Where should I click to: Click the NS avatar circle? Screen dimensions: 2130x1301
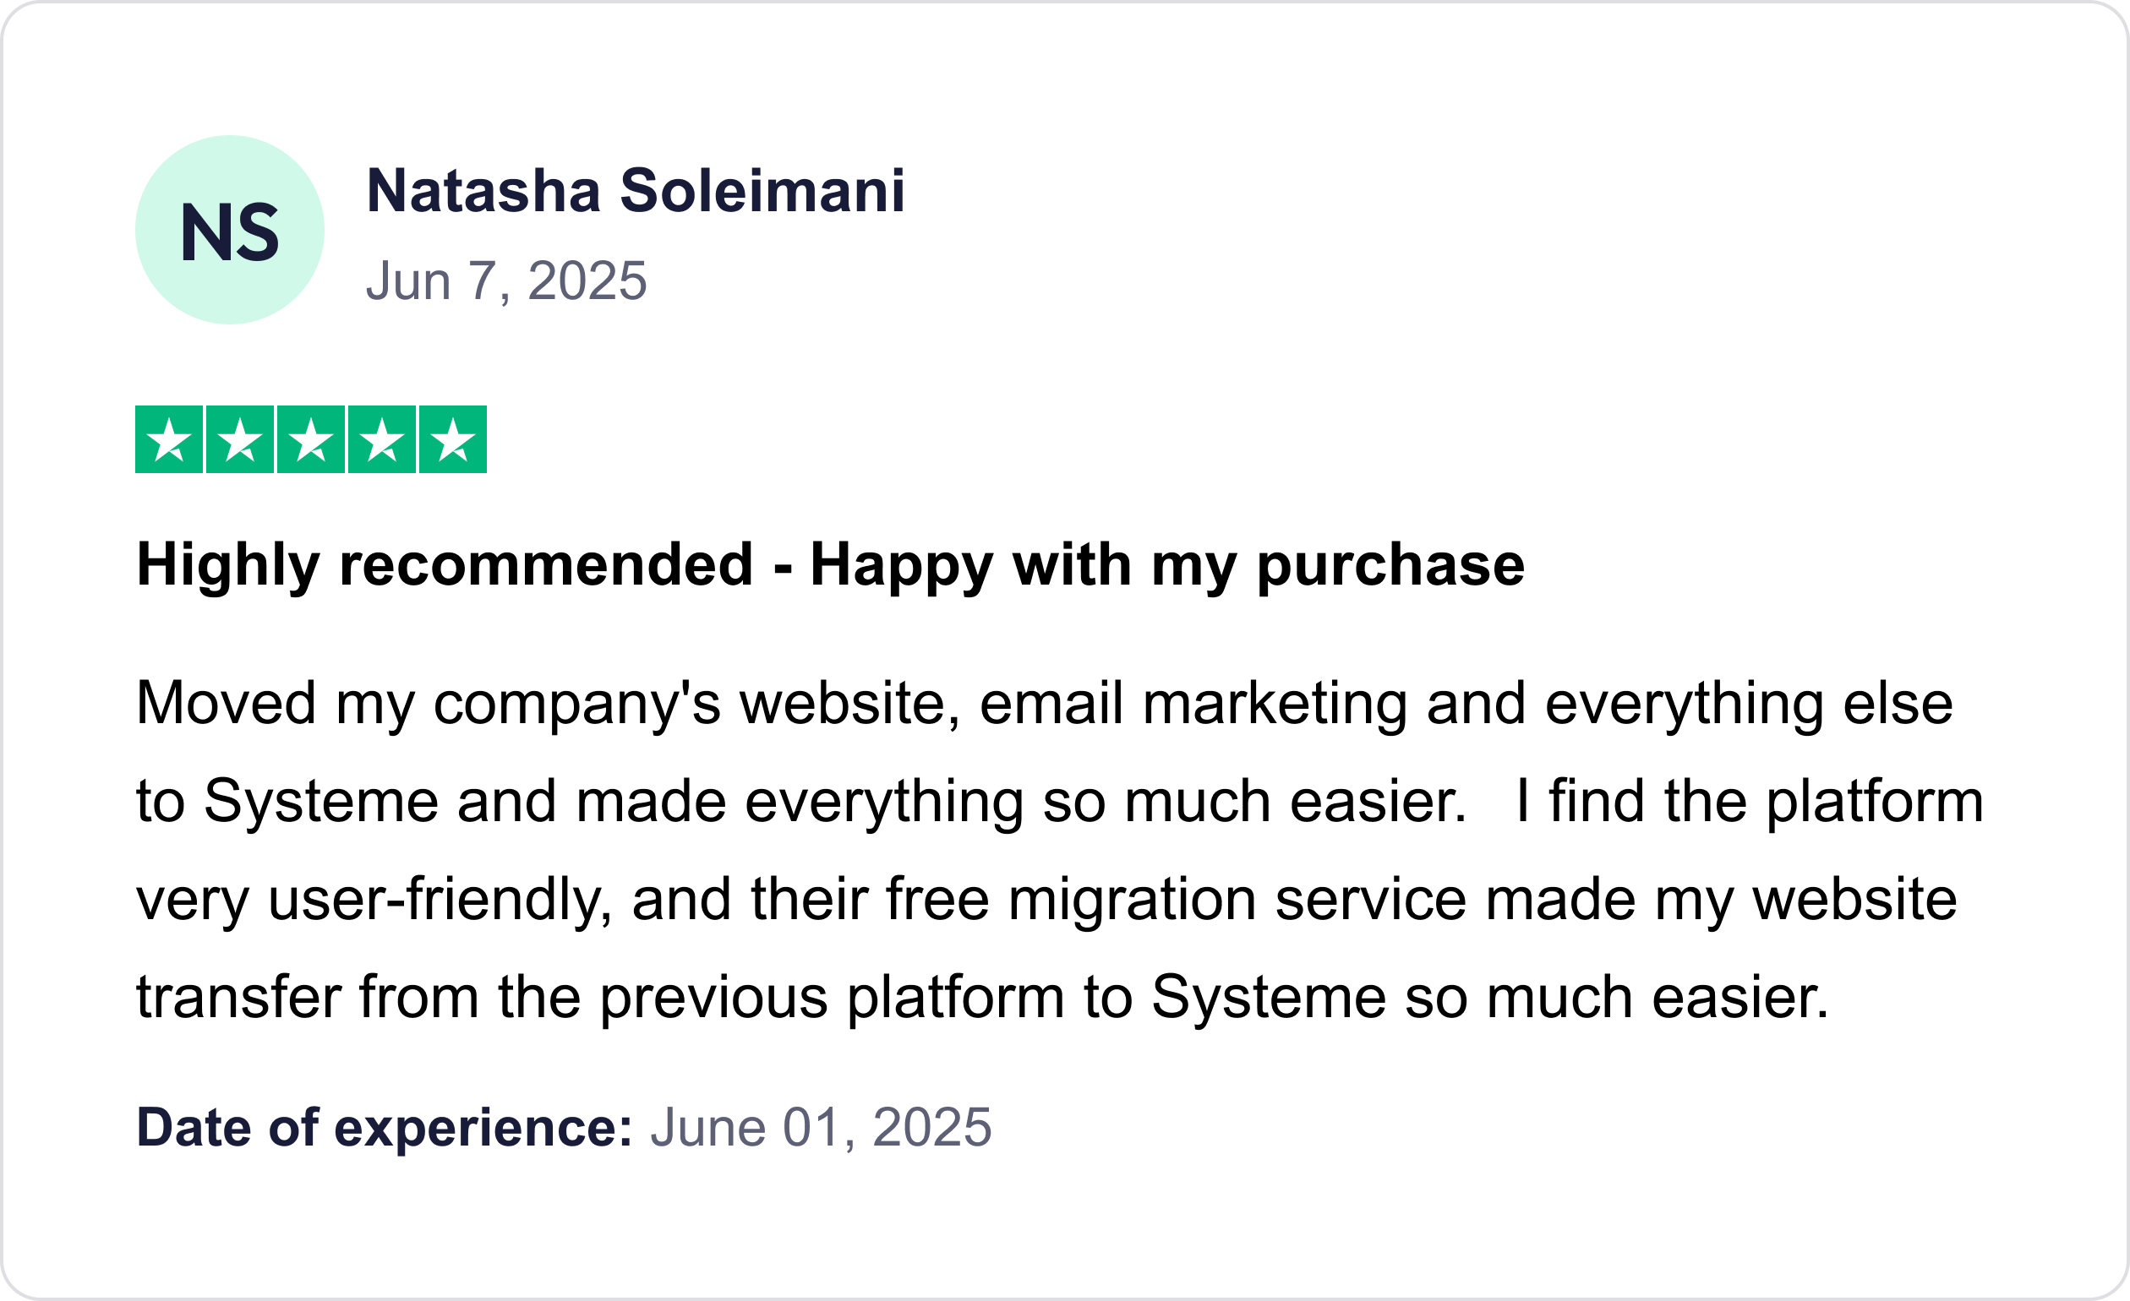coord(229,230)
